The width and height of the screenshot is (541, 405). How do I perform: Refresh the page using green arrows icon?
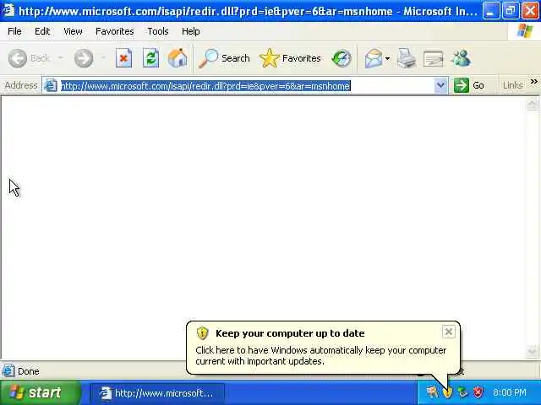click(150, 58)
